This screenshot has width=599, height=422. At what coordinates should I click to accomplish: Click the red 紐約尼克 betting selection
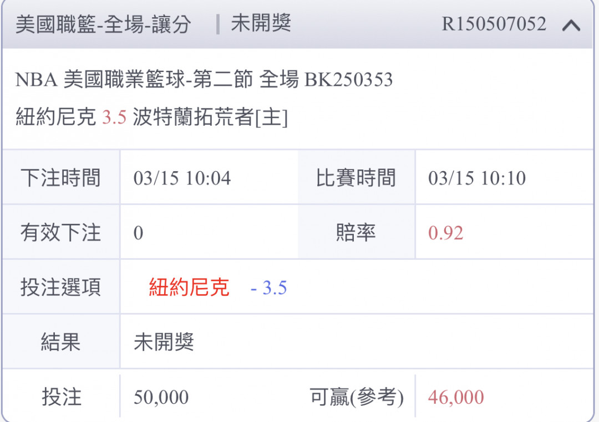pos(189,287)
